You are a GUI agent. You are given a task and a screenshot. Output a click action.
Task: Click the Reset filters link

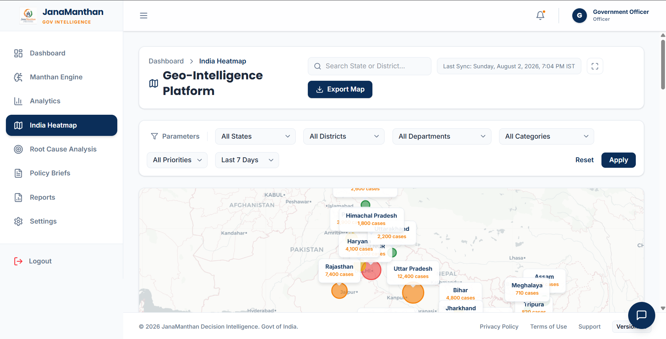(x=584, y=160)
